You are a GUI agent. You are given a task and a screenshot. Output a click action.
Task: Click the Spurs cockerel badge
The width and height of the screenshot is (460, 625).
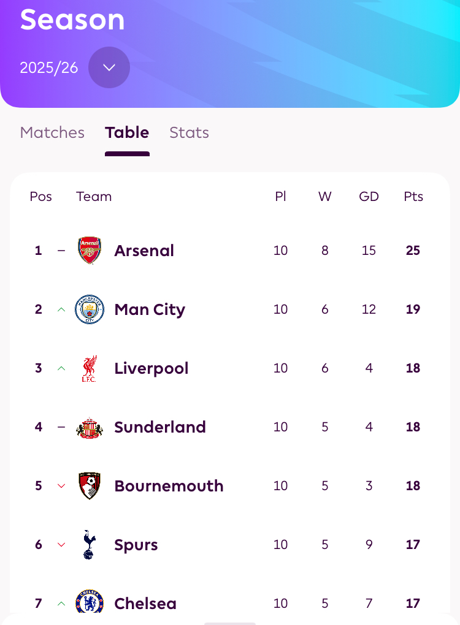click(90, 545)
